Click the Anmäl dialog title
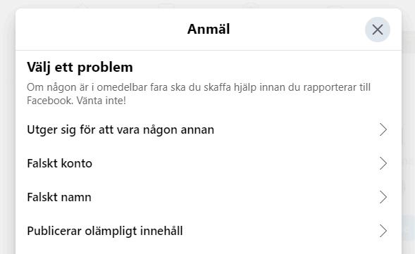 click(x=209, y=29)
